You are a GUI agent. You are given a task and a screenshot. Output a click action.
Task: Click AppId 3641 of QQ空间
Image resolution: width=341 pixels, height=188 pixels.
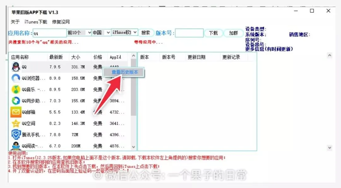point(117,124)
